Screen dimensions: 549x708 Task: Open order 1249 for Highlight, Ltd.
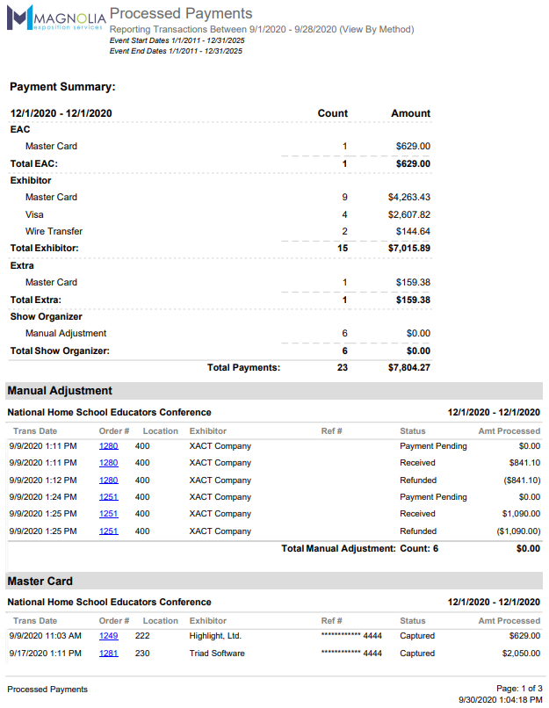pyautogui.click(x=108, y=636)
